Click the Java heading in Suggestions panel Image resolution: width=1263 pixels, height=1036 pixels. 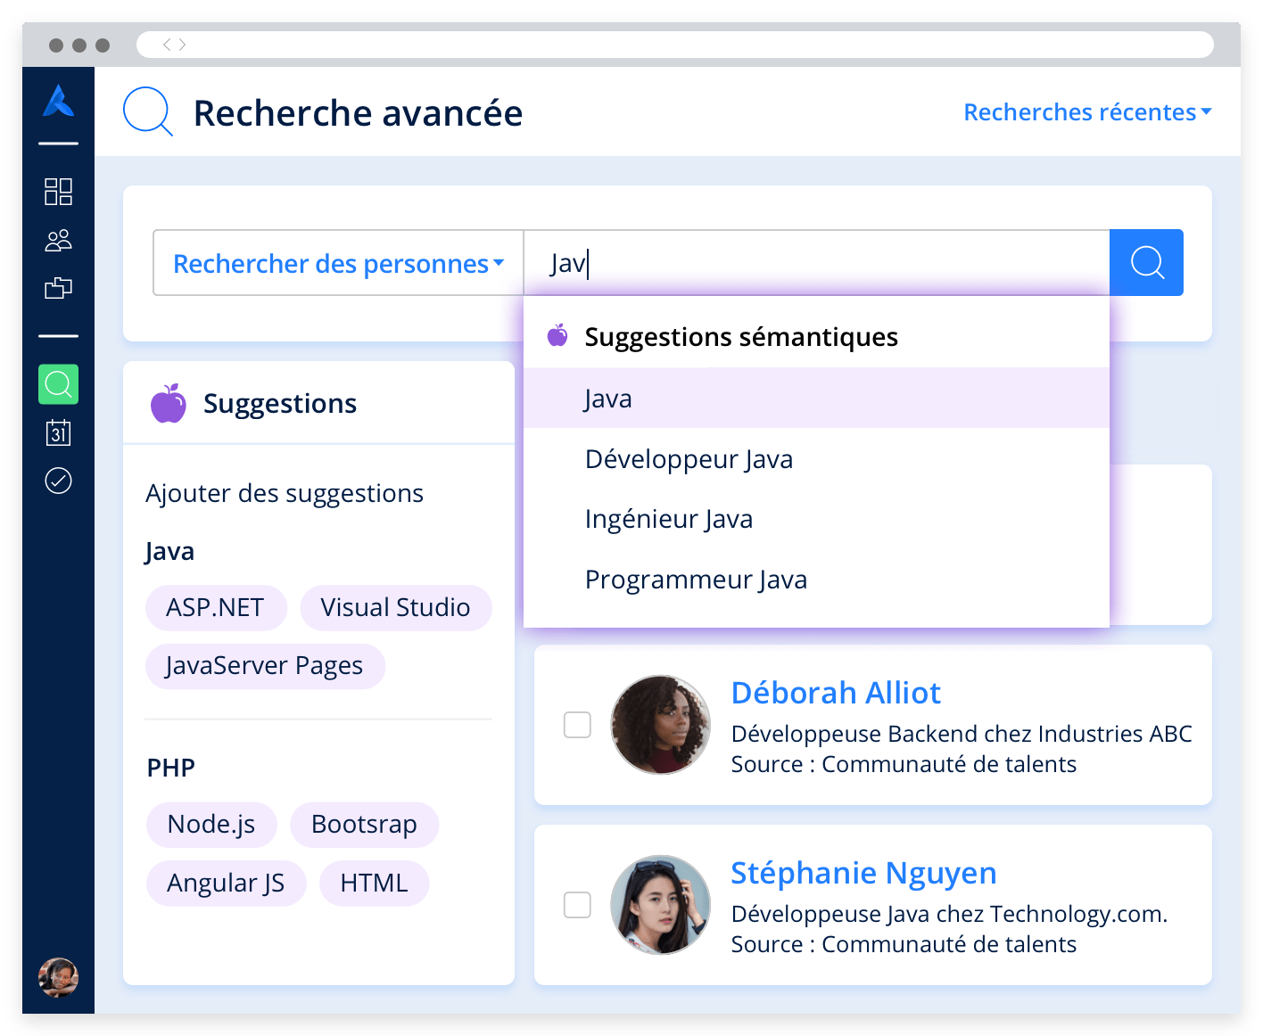[x=169, y=552]
